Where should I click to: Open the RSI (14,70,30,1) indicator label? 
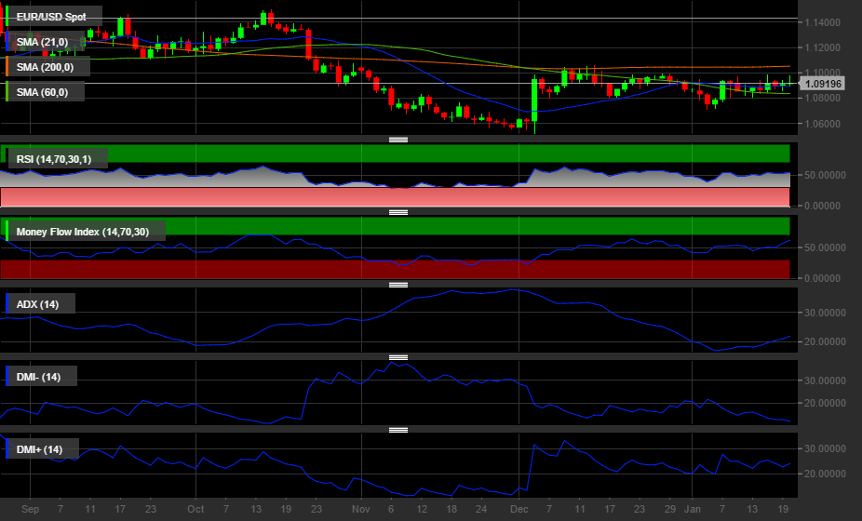coord(60,159)
